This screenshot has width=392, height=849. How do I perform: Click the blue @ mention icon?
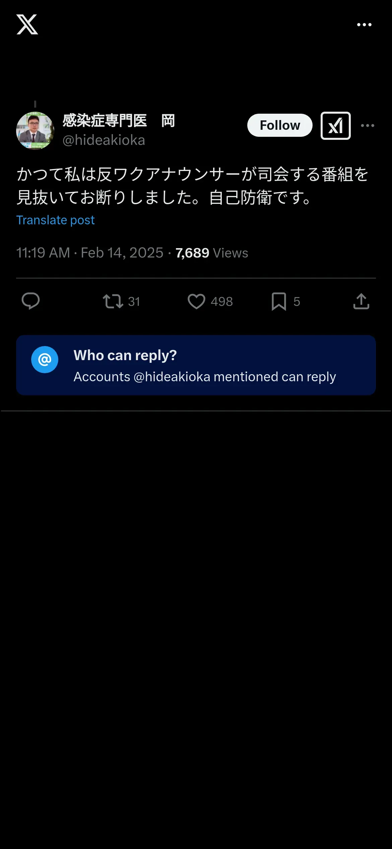pyautogui.click(x=45, y=359)
